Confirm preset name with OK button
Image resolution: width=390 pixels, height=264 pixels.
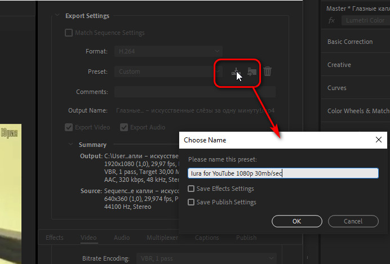(297, 221)
